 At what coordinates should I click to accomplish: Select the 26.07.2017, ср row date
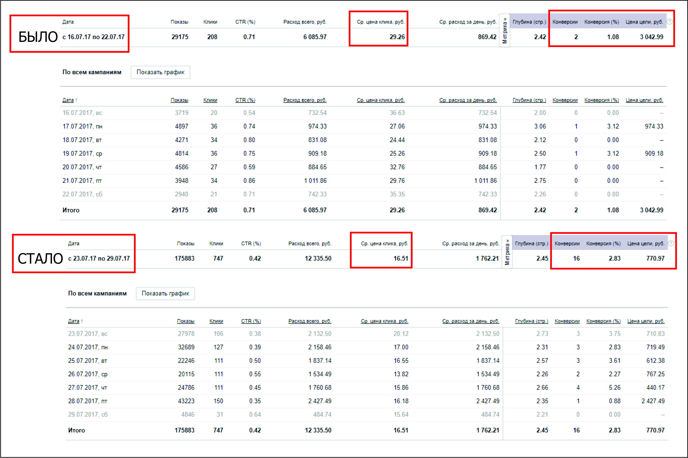click(88, 374)
